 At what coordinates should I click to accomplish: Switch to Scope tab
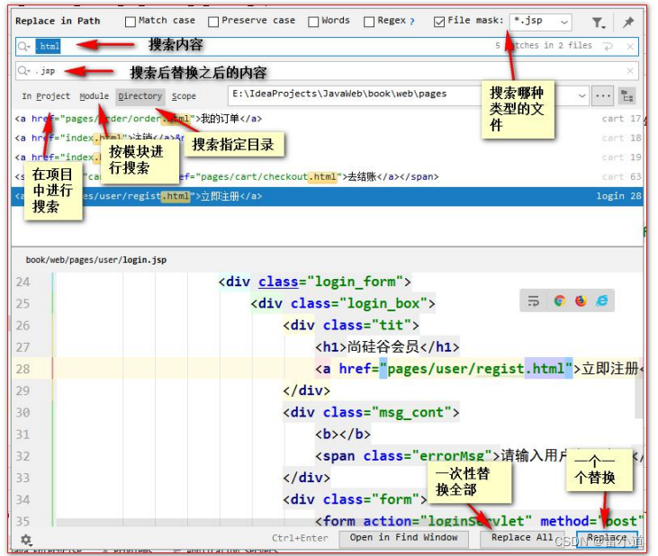(184, 96)
